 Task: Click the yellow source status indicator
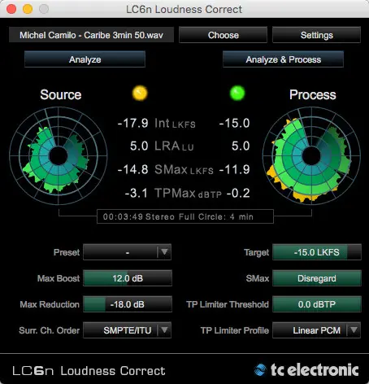[140, 93]
